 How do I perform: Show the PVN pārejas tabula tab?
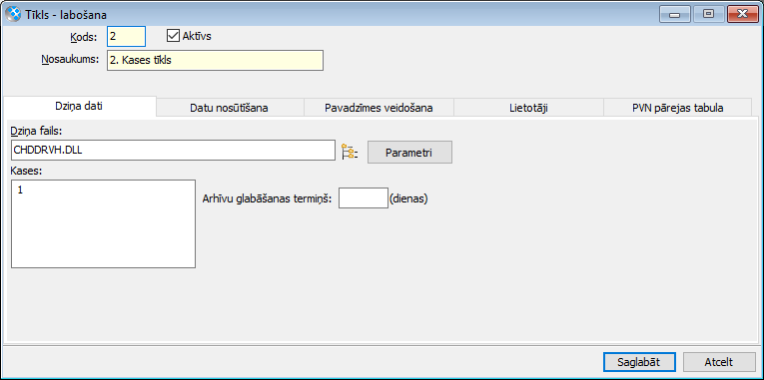pos(677,108)
